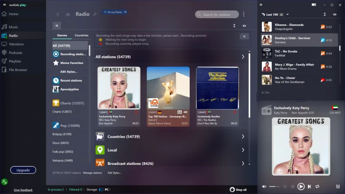Open Exclusively Beatles station card
The image size is (345, 194).
tap(217, 96)
